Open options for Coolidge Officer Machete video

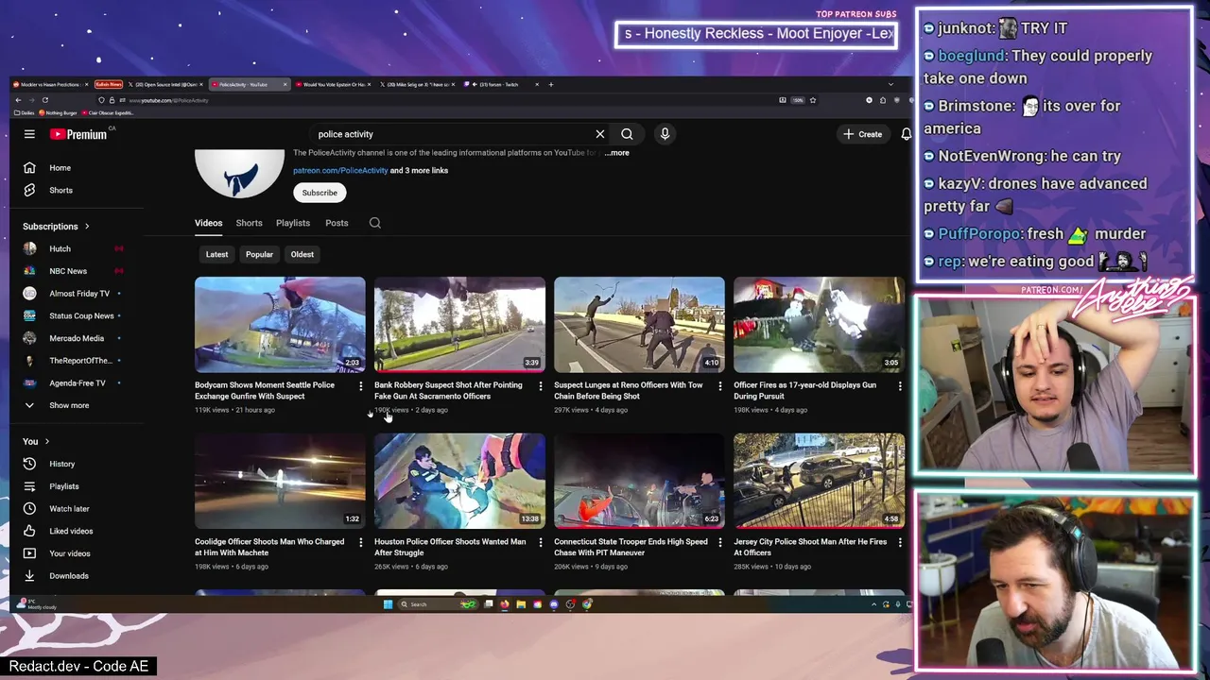(x=360, y=542)
